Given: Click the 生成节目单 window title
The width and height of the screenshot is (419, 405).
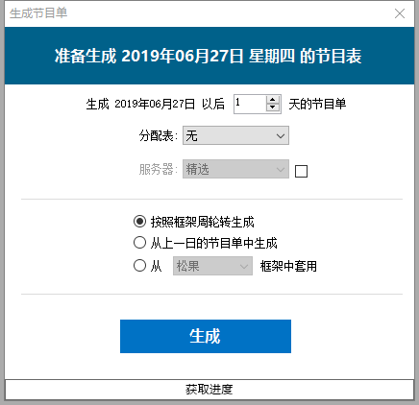Looking at the screenshot, I should pyautogui.click(x=38, y=13).
